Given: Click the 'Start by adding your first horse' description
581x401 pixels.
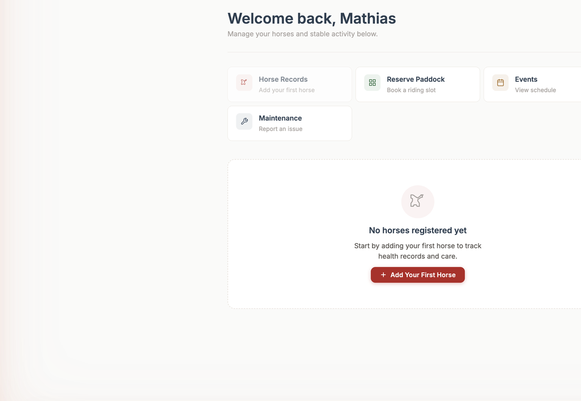Looking at the screenshot, I should pyautogui.click(x=418, y=251).
